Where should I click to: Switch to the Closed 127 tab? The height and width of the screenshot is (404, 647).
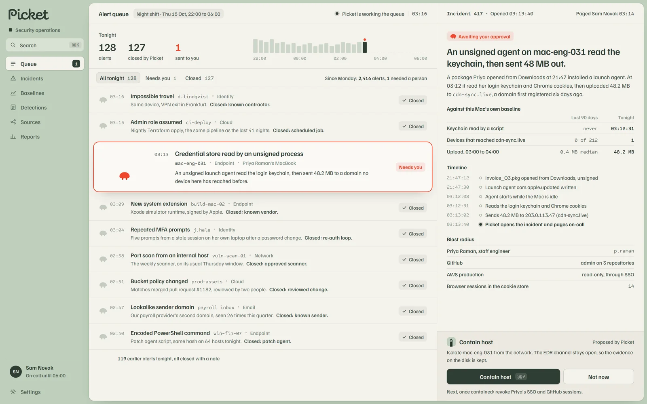199,78
